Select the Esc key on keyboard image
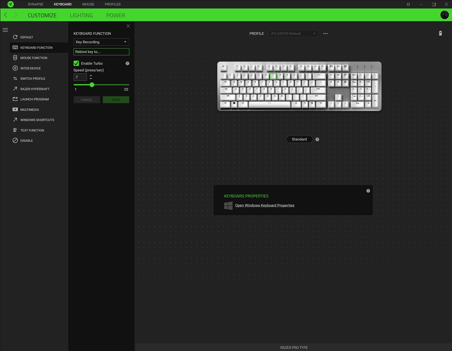 223,68
